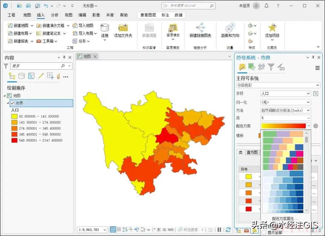Uncheck the 市界 layer visibility checkbox
325x236 pixels.
pyautogui.click(x=12, y=103)
